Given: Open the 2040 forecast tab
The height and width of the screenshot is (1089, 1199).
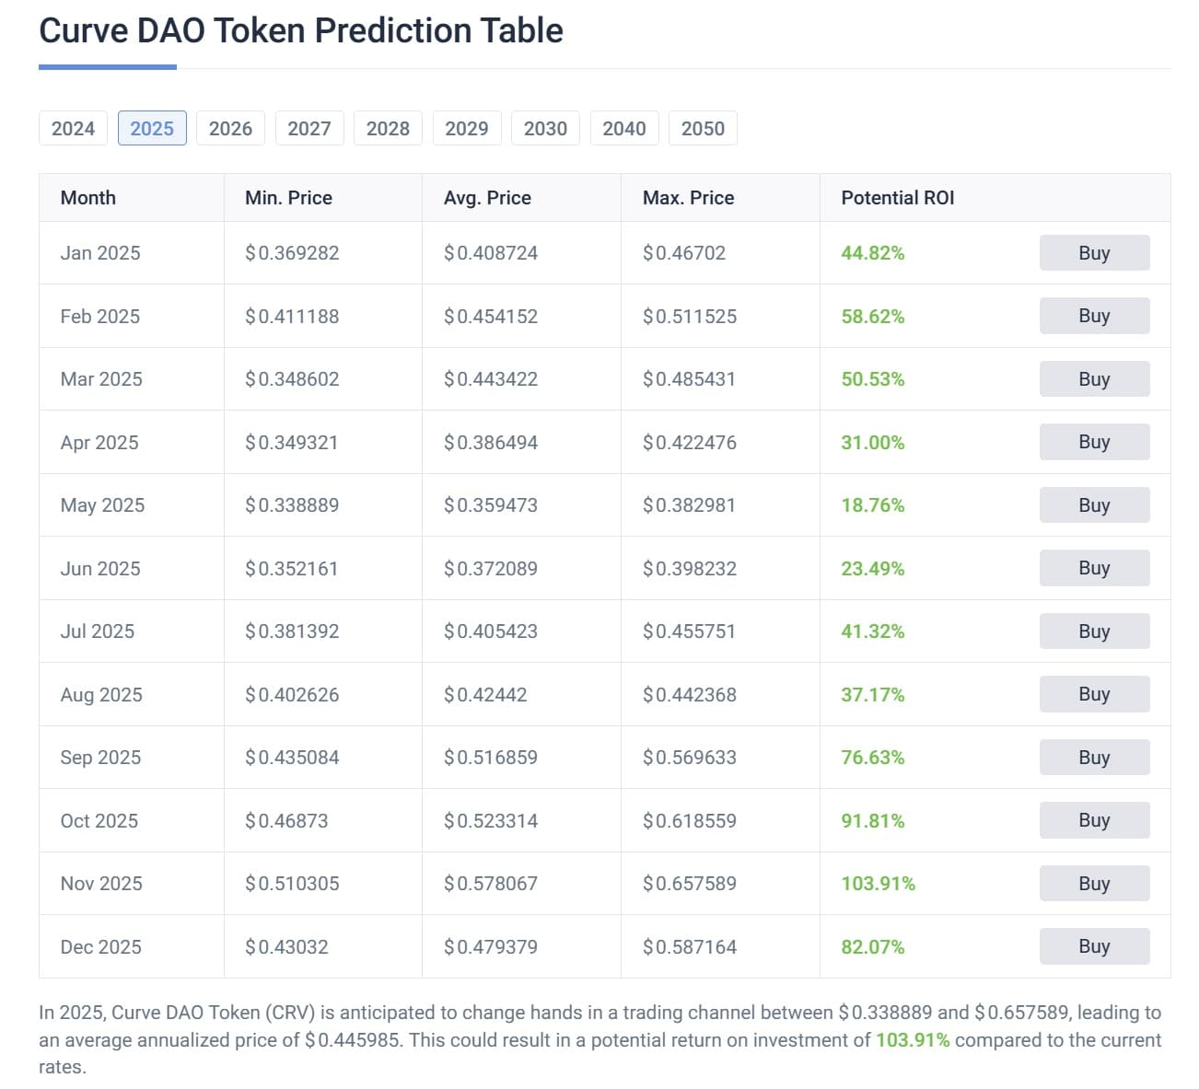Looking at the screenshot, I should click(x=624, y=128).
